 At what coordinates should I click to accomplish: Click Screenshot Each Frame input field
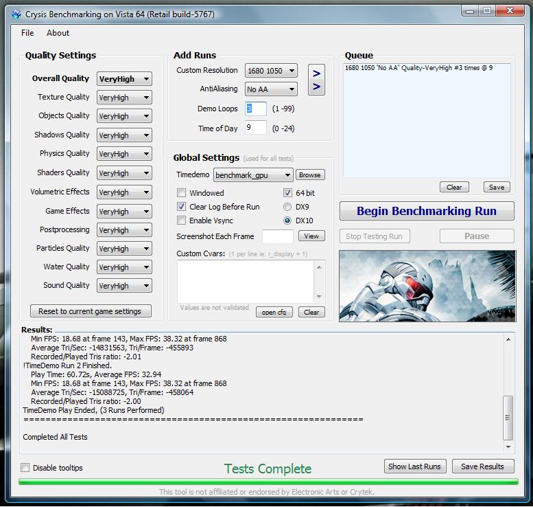tap(278, 236)
